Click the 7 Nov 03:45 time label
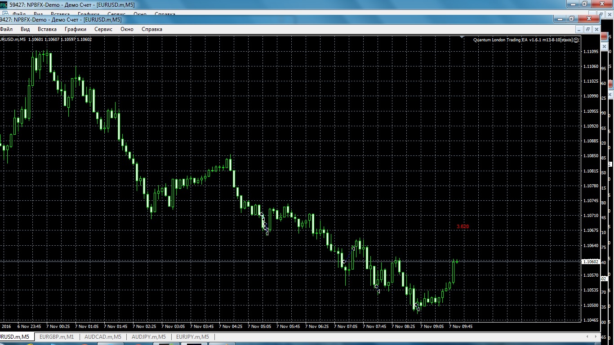 (202, 327)
